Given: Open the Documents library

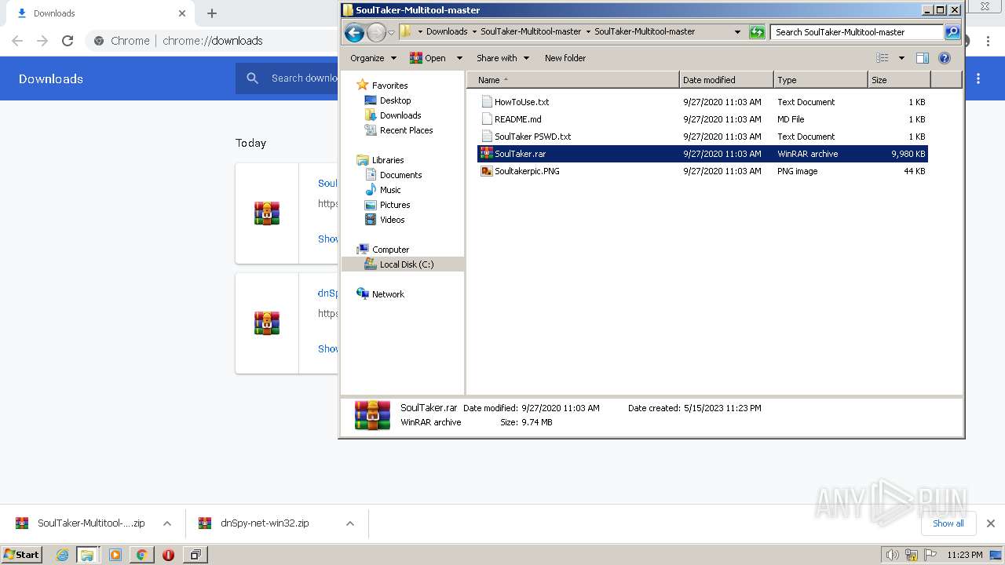Looking at the screenshot, I should pyautogui.click(x=400, y=175).
